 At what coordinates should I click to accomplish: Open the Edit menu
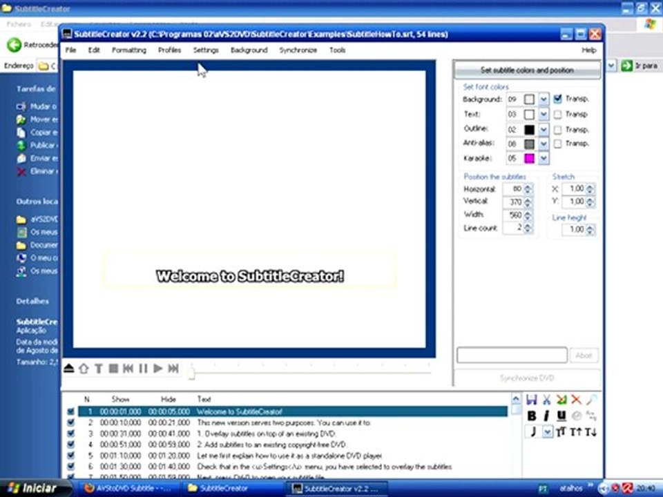pos(94,50)
